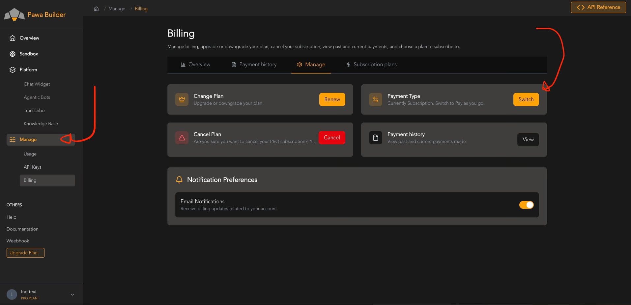Screen dimensions: 631x305
Task: Toggle Email Notifications switch off
Action: click(x=526, y=205)
